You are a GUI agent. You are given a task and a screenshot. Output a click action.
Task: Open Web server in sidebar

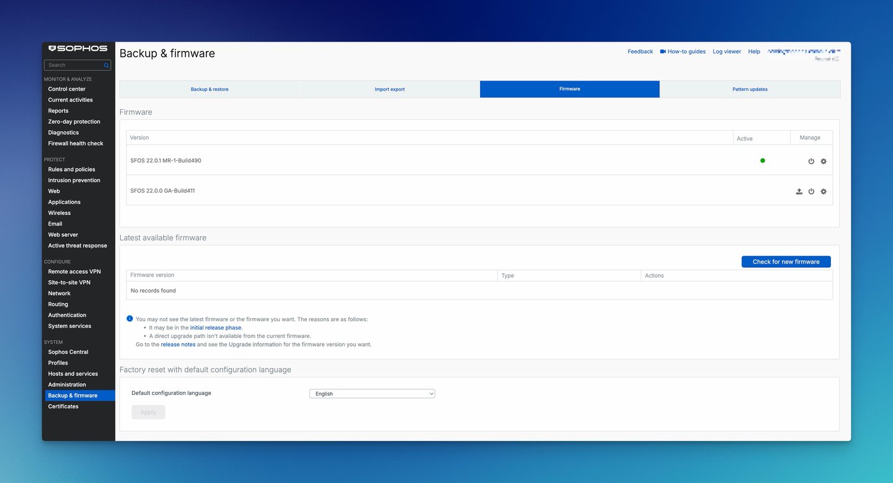pyautogui.click(x=63, y=235)
